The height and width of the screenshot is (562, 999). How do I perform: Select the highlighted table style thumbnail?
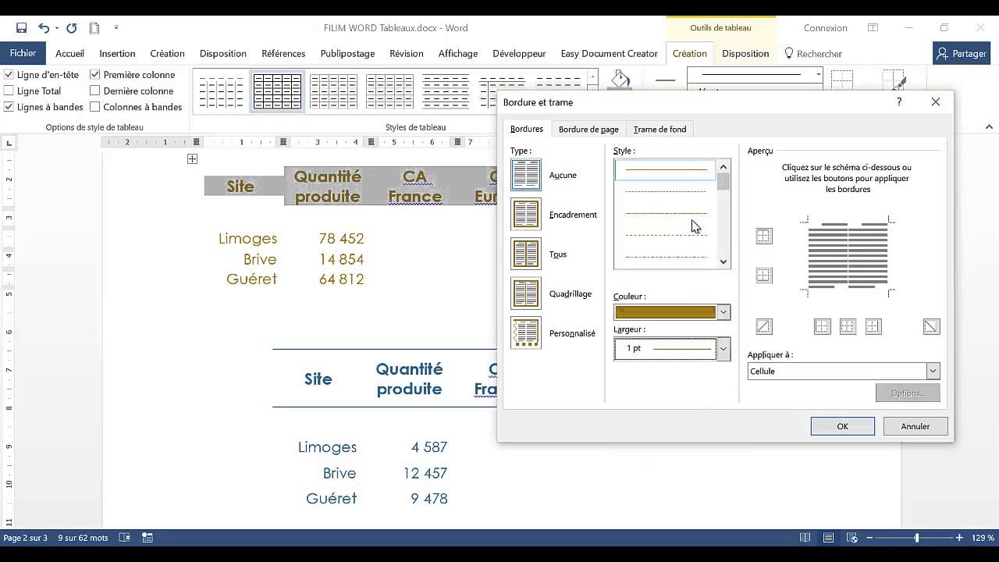click(277, 92)
